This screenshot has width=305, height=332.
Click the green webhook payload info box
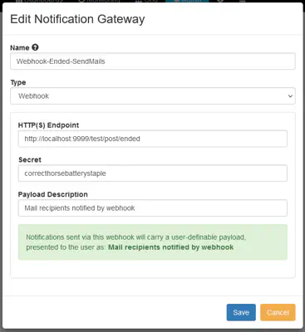coord(153,242)
